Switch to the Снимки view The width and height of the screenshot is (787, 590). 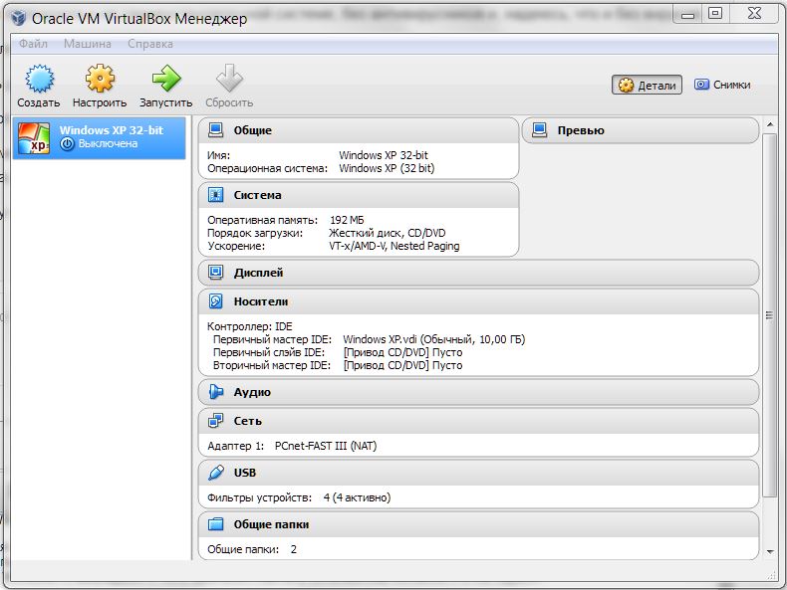click(x=722, y=85)
